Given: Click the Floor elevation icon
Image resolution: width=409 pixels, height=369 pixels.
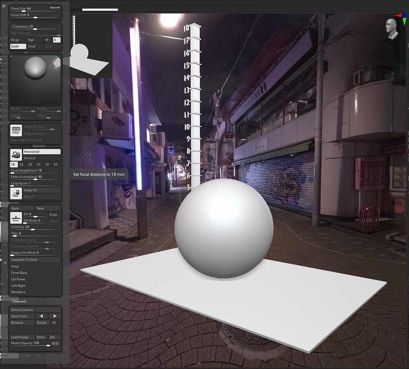Looking at the screenshot, I should pos(16,218).
